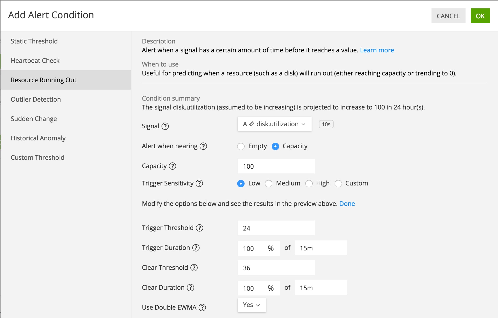The image size is (498, 318).
Task: Click the Done link
Action: (x=347, y=204)
